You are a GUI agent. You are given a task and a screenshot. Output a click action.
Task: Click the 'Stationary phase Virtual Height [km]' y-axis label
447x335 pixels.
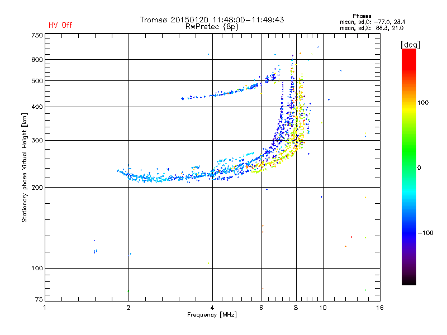click(25, 167)
